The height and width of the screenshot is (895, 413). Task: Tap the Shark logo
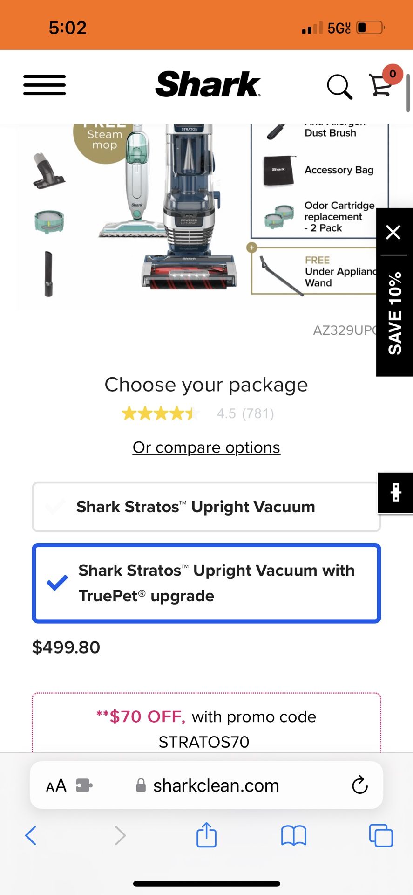coord(208,84)
